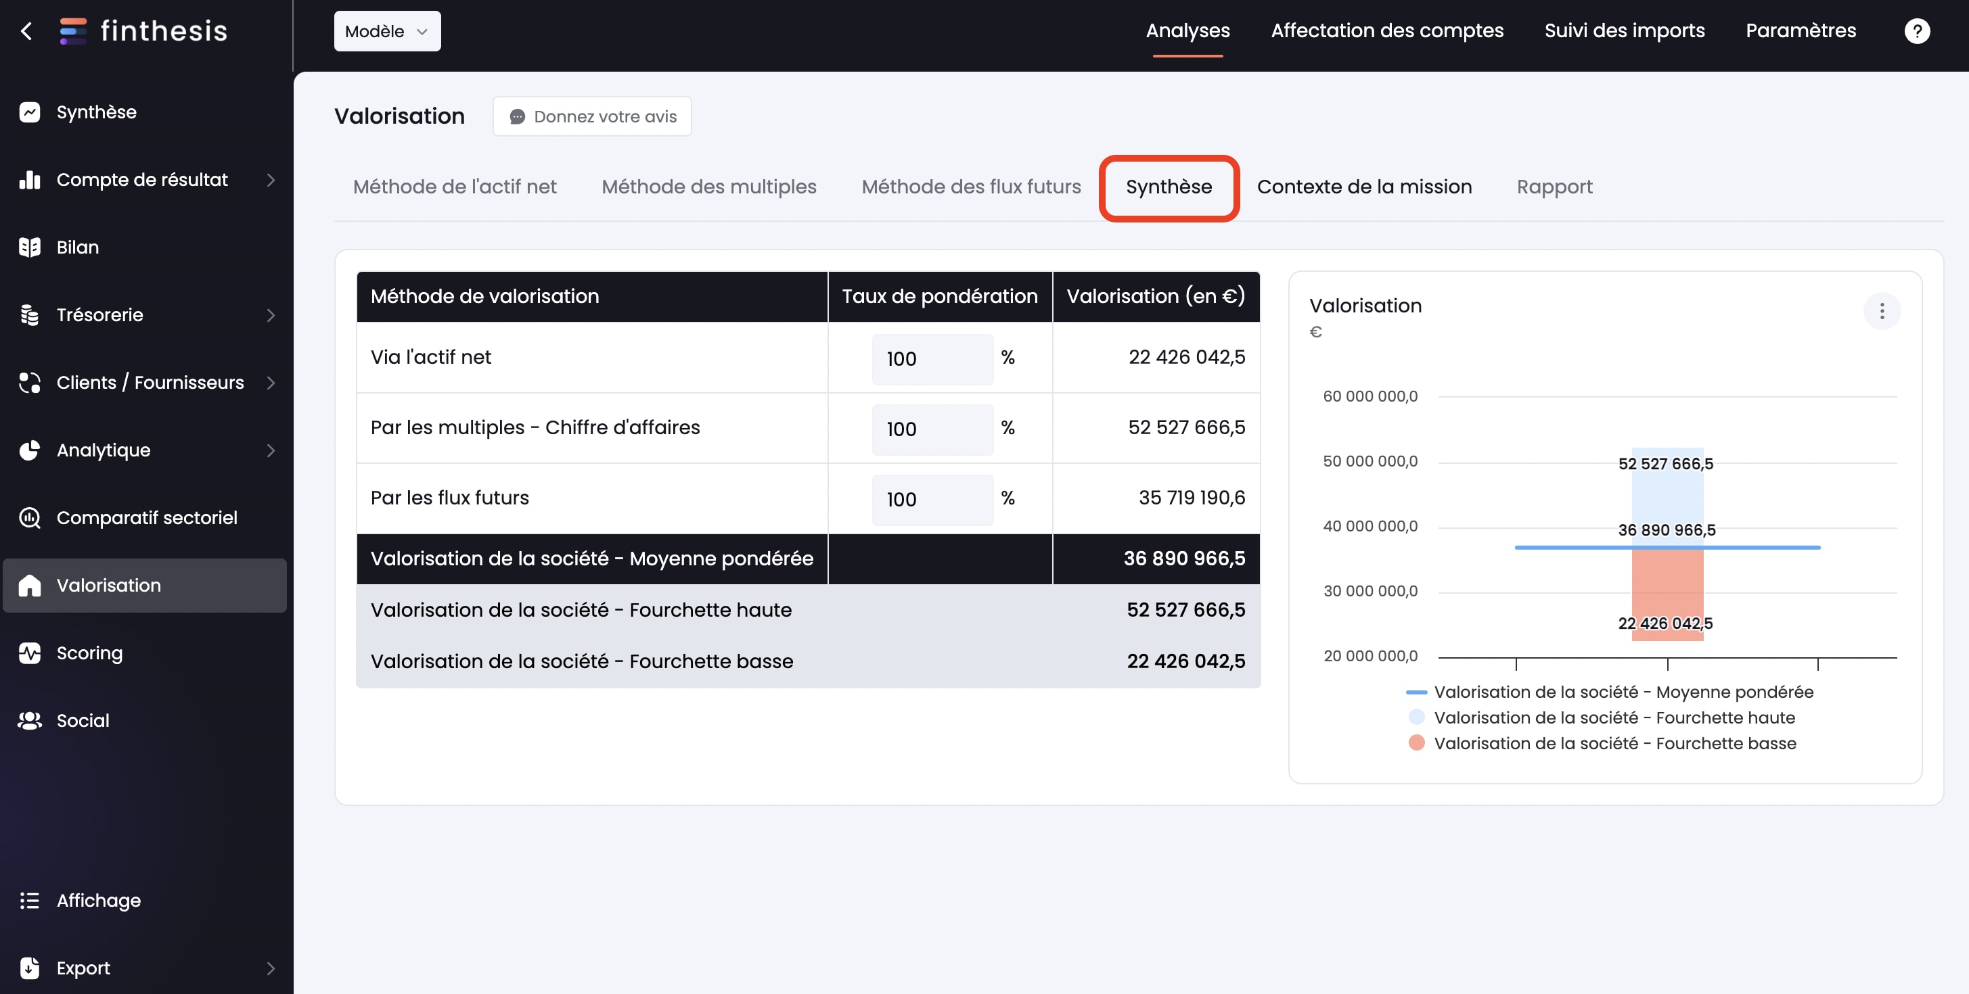Click the Bilan book icon
The image size is (1969, 994).
click(30, 247)
